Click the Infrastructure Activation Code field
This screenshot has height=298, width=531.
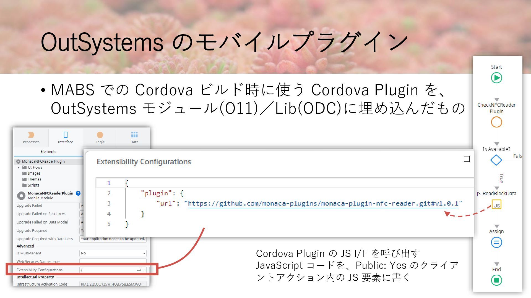point(113,284)
